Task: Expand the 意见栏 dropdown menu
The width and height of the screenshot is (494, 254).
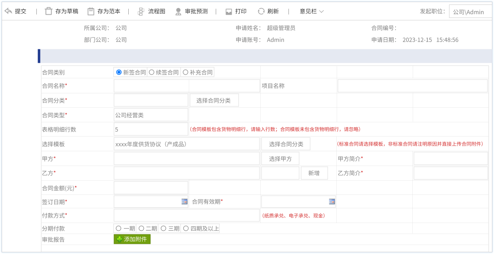Action: (x=312, y=11)
